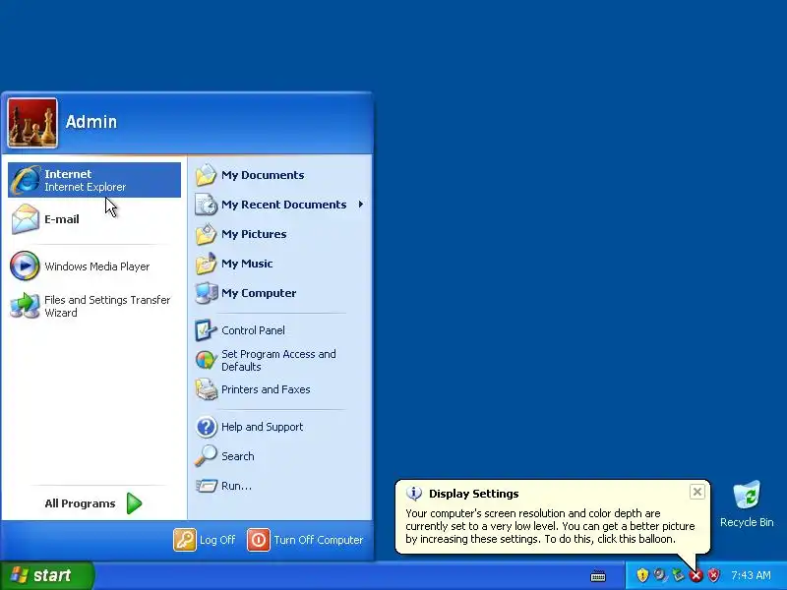Image resolution: width=787 pixels, height=590 pixels.
Task: Click the yellow shield update tray icon
Action: click(642, 575)
